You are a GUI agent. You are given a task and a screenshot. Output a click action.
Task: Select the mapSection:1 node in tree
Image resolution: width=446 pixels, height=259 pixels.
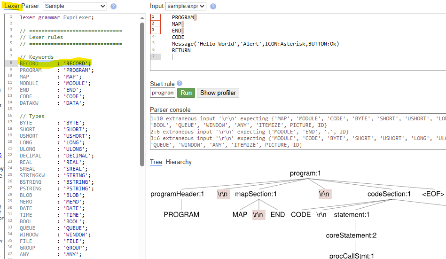[256, 194]
